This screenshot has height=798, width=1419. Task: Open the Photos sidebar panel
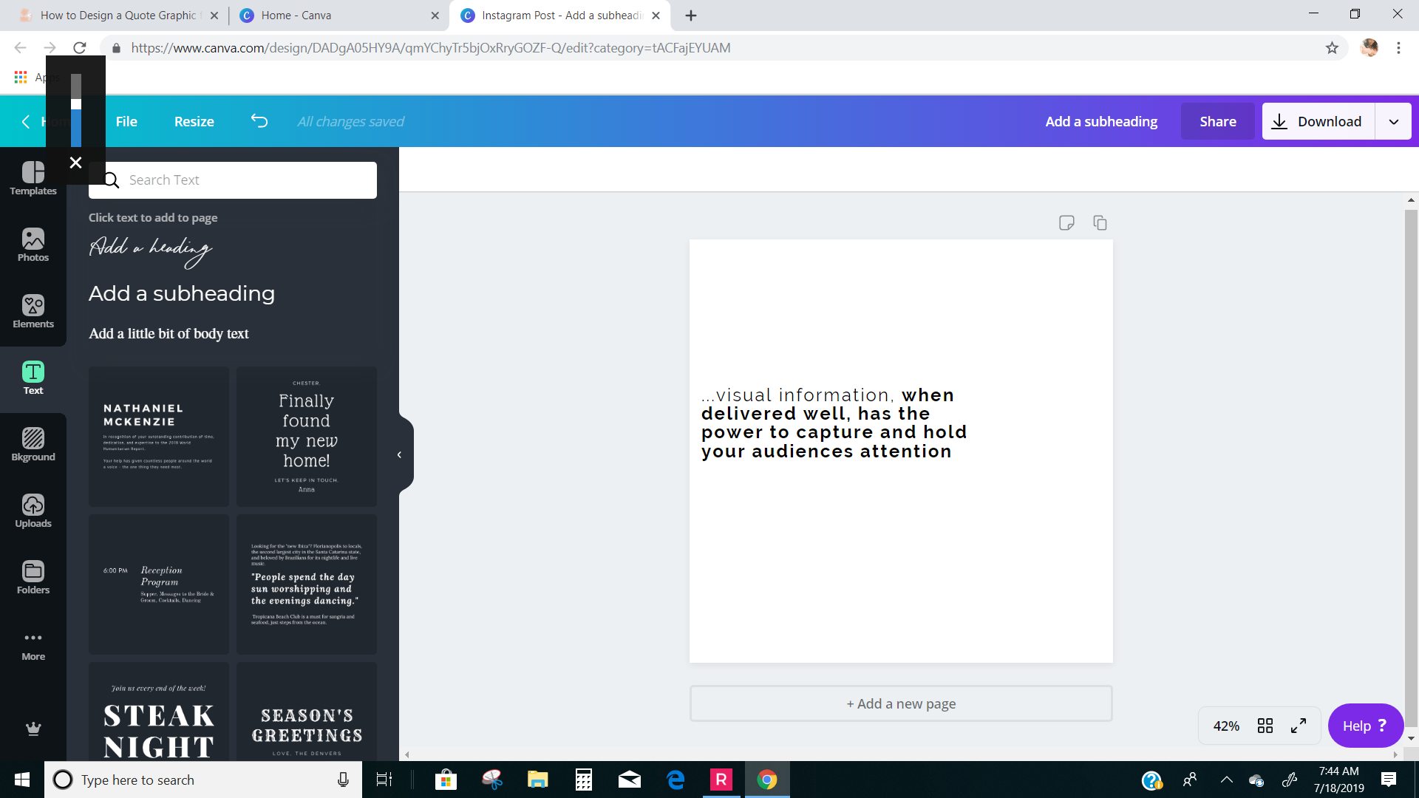(33, 245)
